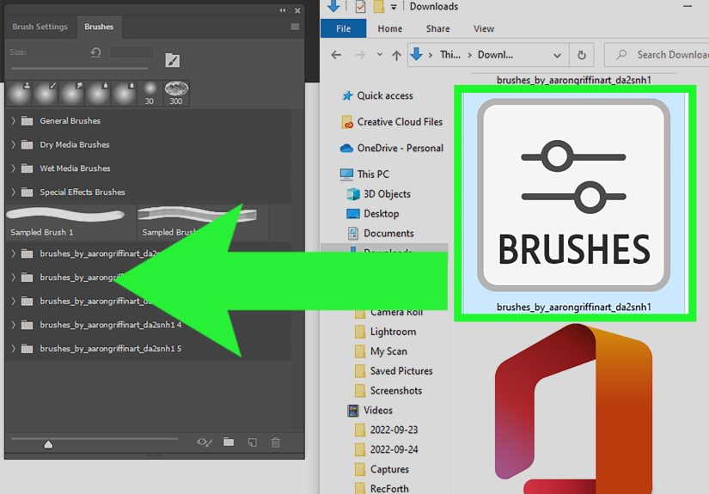The width and height of the screenshot is (709, 494).
Task: Open the Captures folder
Action: coord(382,469)
